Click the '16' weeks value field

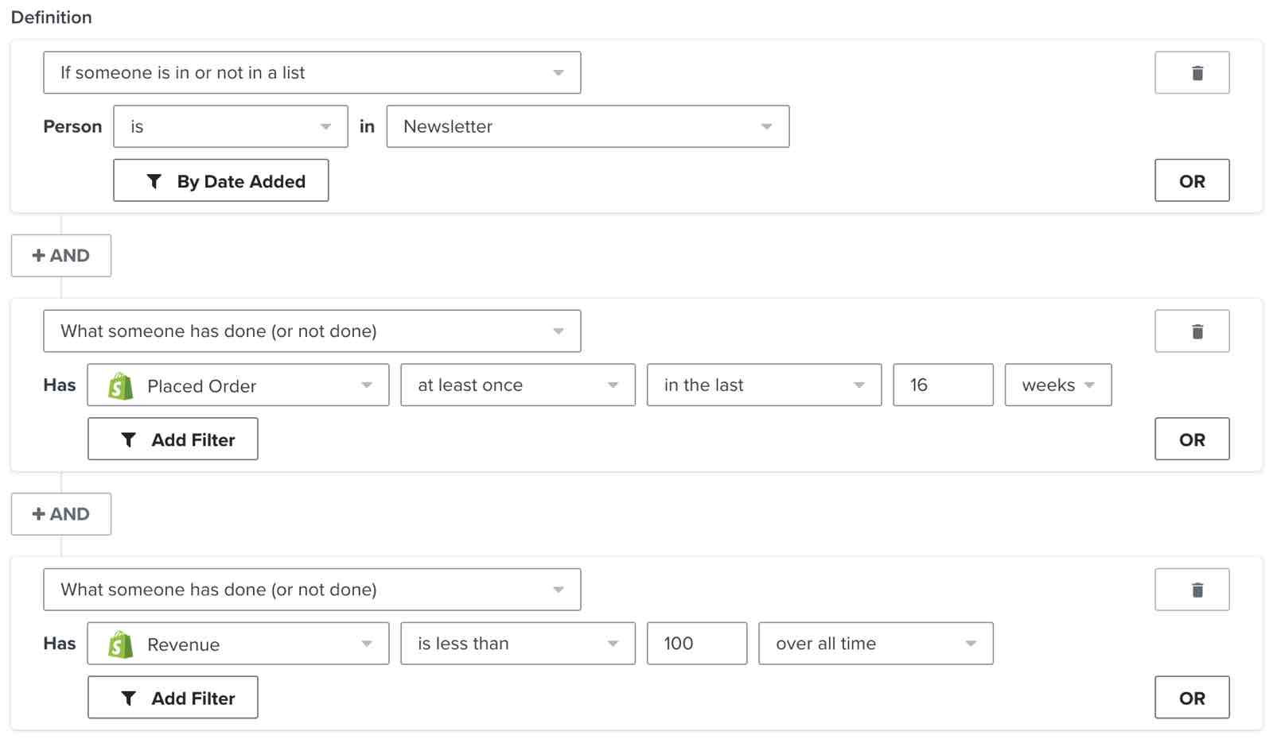click(943, 385)
